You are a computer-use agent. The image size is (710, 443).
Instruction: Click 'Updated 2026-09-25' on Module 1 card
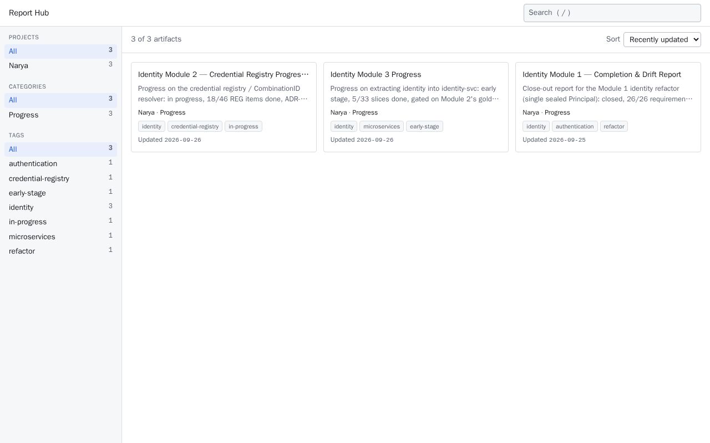click(554, 140)
